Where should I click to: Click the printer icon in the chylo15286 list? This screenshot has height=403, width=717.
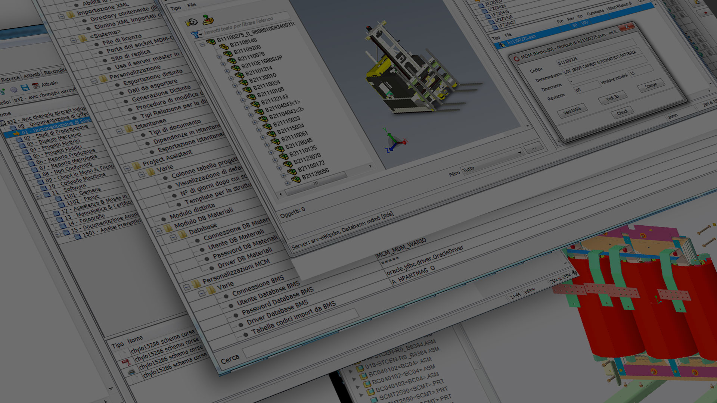(131, 372)
